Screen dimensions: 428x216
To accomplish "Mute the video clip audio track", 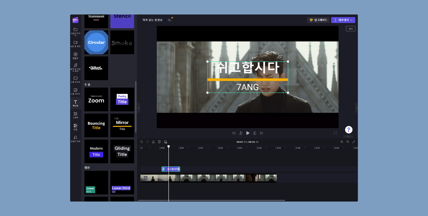I will click(146, 178).
